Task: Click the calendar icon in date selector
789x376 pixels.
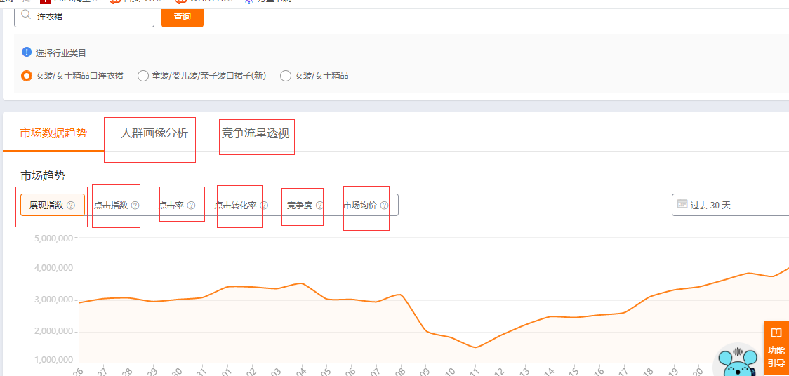Action: [682, 203]
